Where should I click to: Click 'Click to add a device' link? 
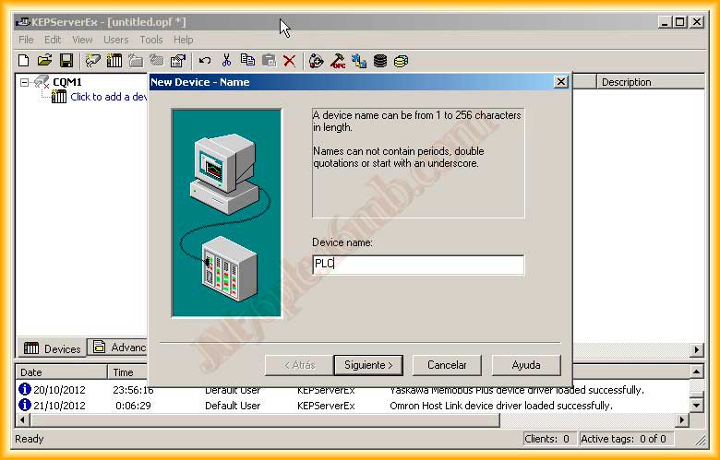108,97
